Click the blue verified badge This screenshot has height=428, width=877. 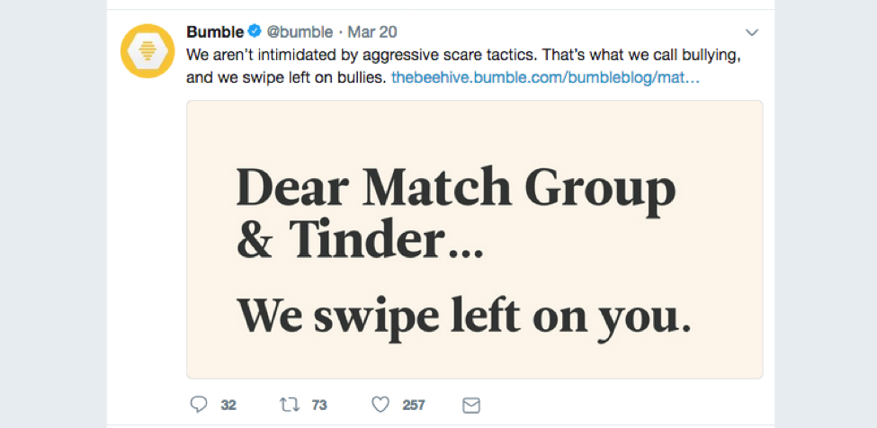(x=253, y=32)
